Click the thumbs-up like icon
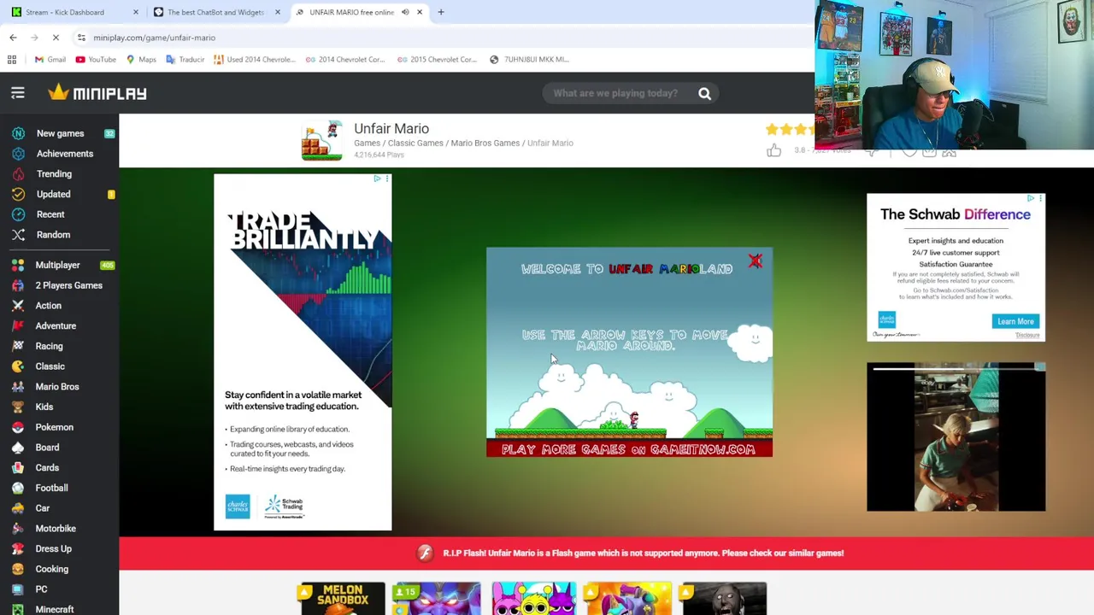Screen dimensions: 1094x615 [x=773, y=150]
